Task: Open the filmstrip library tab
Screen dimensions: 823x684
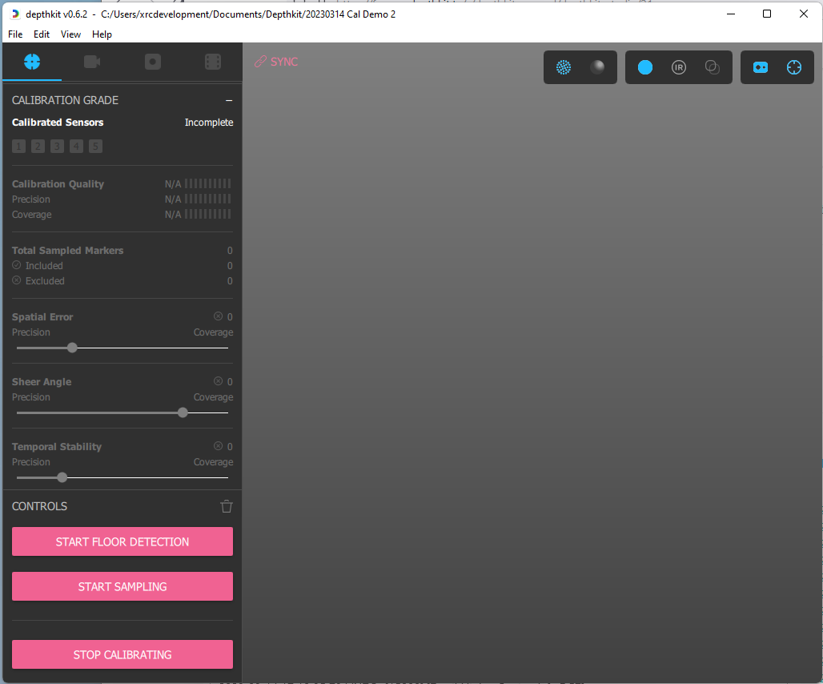Action: click(x=212, y=62)
